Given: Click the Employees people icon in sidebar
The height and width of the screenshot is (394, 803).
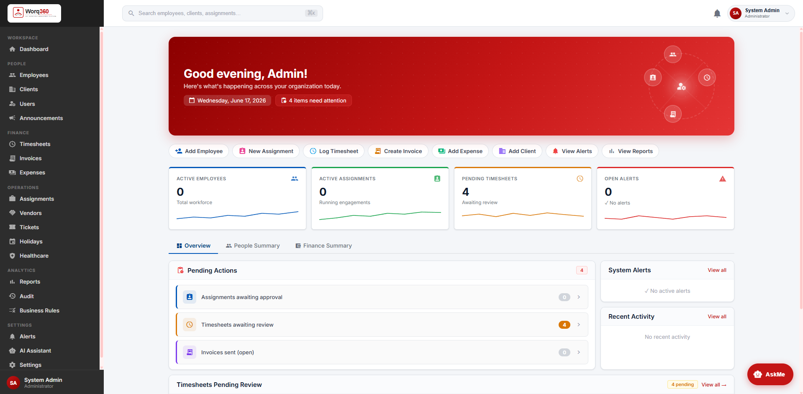Looking at the screenshot, I should [13, 75].
